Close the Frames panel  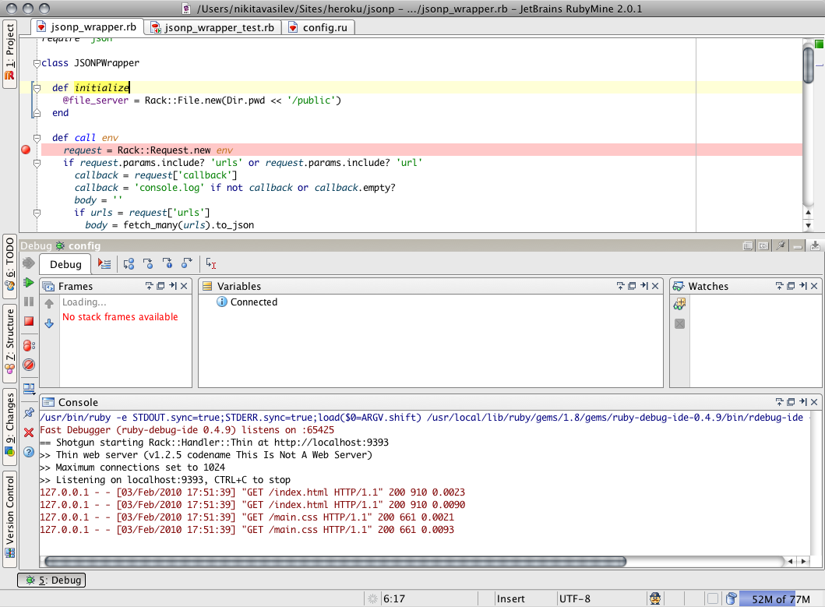click(184, 286)
